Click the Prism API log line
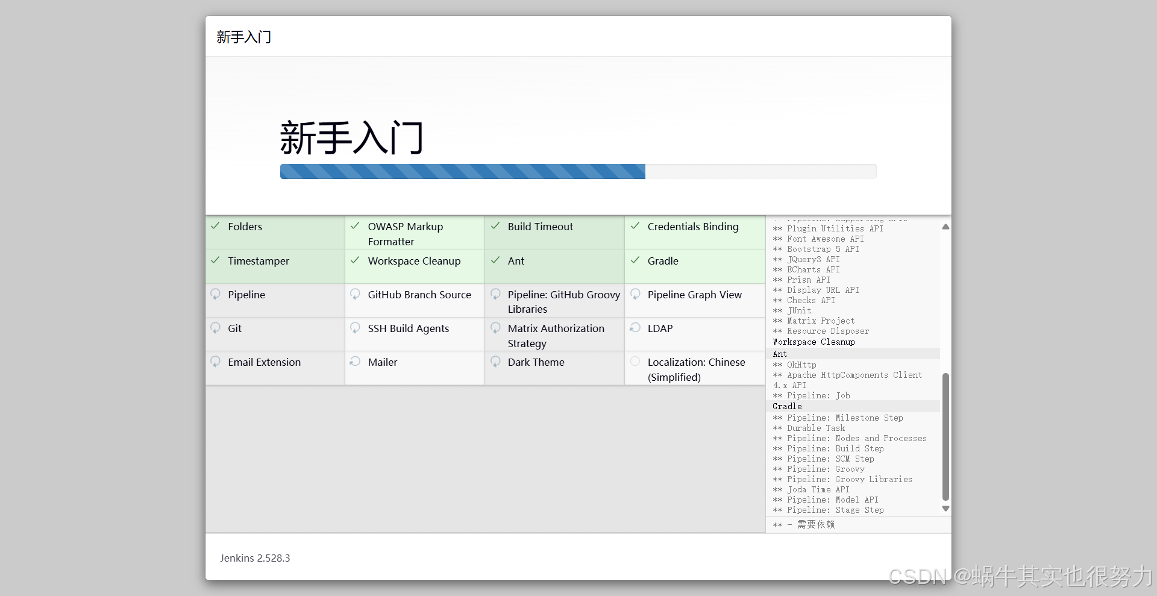 [x=801, y=280]
